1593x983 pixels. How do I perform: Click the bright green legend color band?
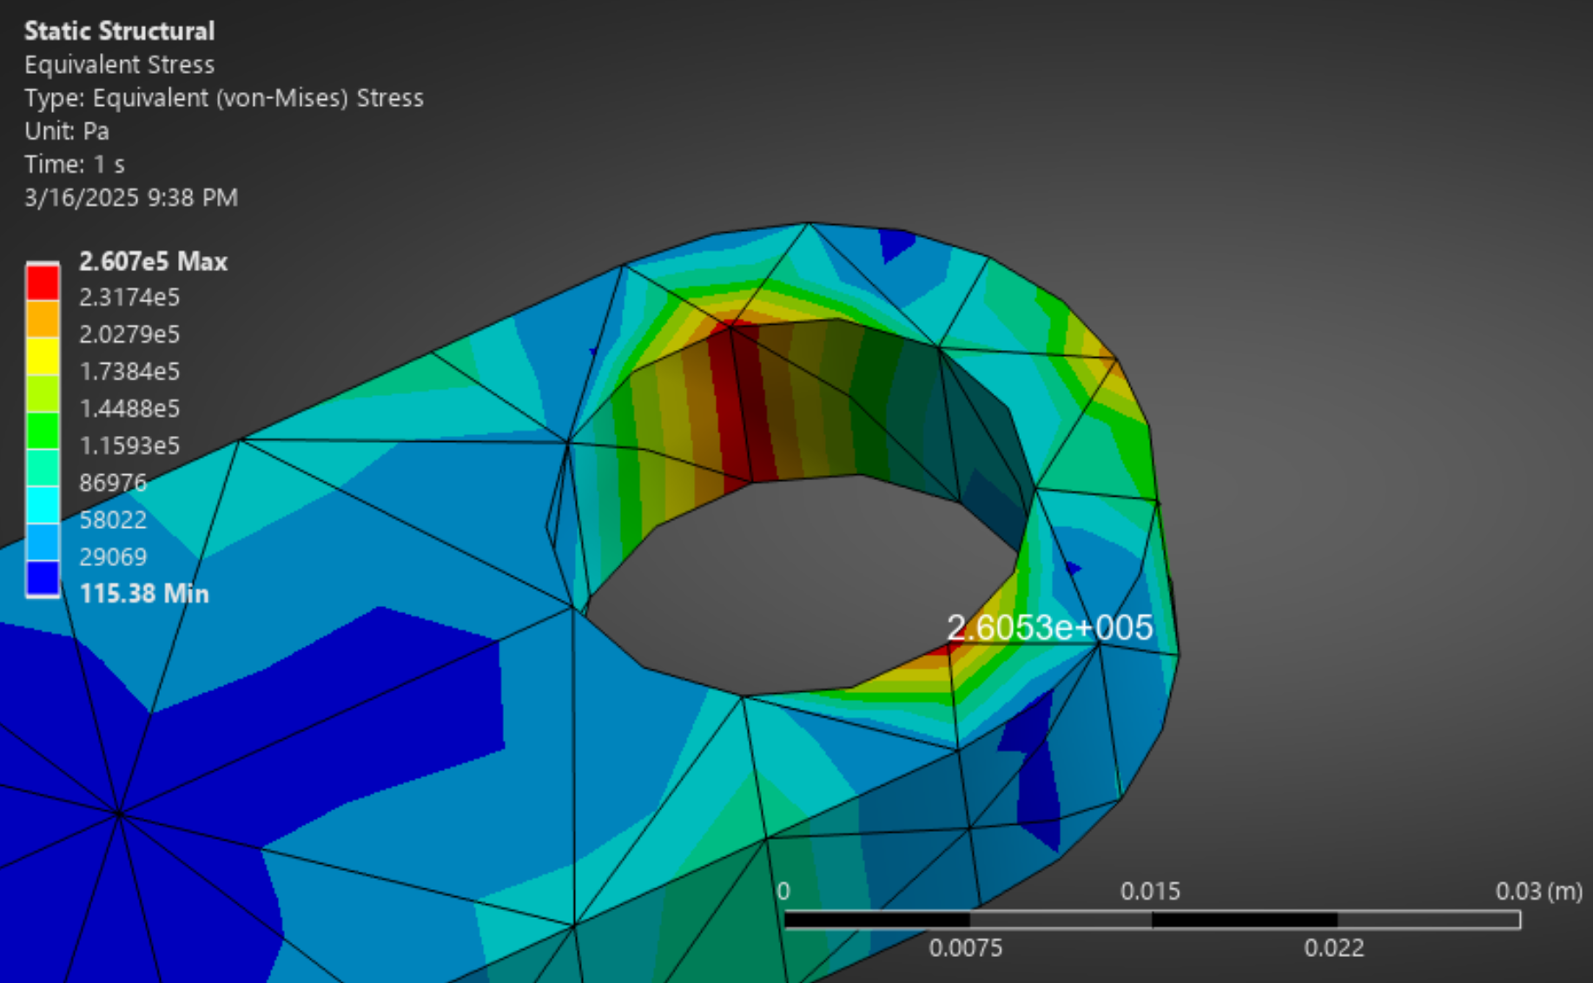(43, 431)
